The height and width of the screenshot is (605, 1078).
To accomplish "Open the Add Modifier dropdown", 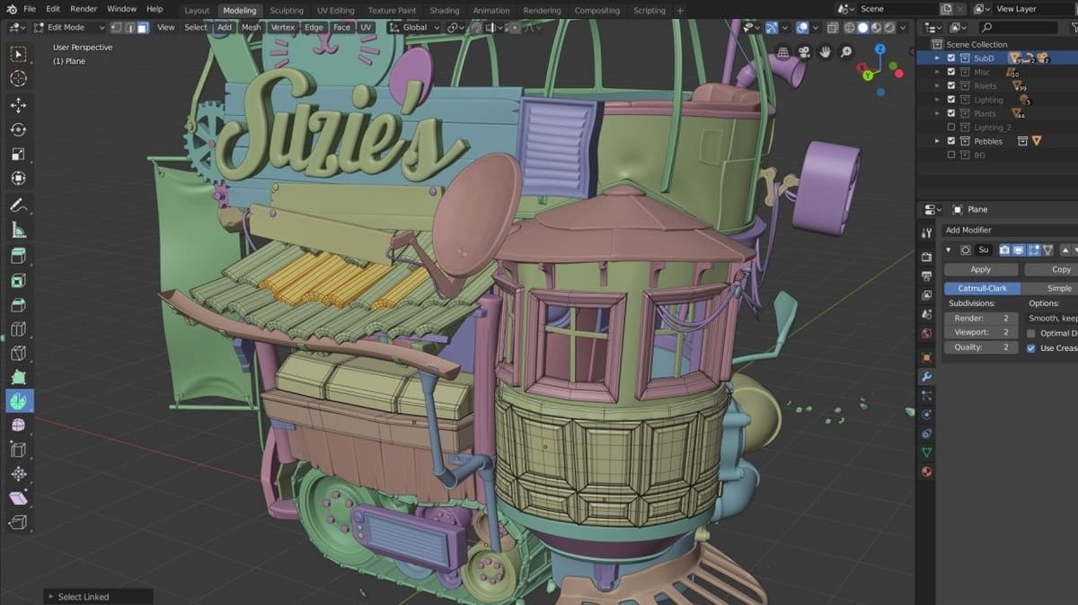I will coord(1010,230).
